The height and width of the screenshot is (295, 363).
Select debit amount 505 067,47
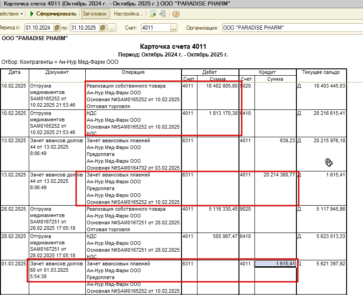[x=225, y=237]
